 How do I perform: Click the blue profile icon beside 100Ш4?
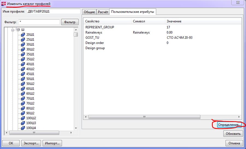(23, 128)
